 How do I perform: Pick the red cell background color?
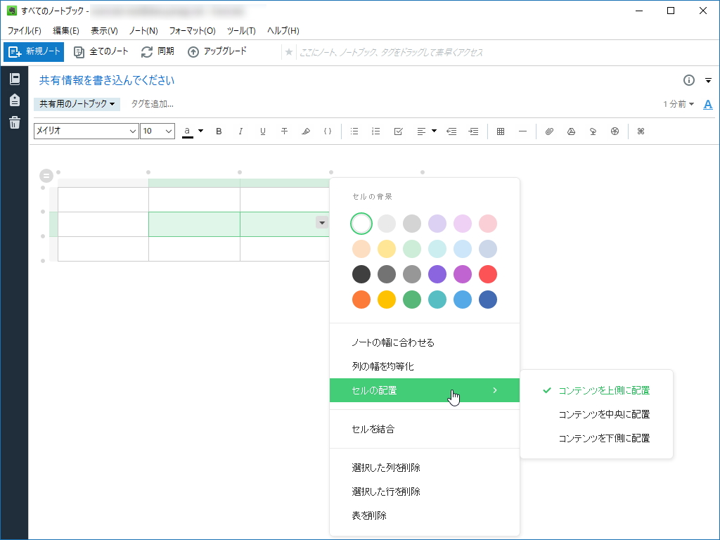(488, 274)
